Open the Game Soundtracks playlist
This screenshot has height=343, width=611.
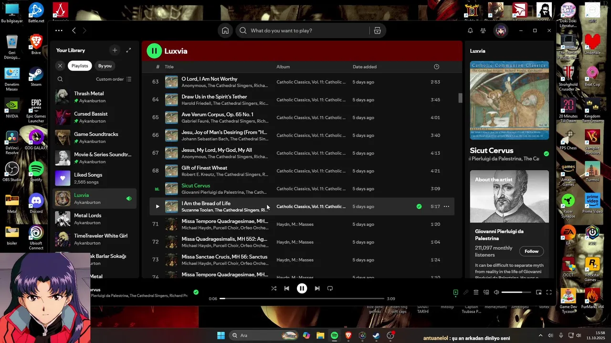95,138
